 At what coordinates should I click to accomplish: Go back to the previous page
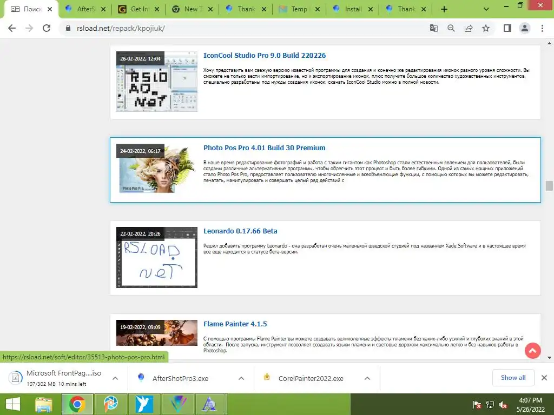pos(12,28)
